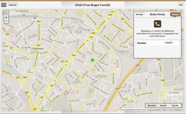Image resolution: width=186 pixels, height=114 pixels.
Task: Click the locate/recenter map icon
Action: tap(6, 14)
